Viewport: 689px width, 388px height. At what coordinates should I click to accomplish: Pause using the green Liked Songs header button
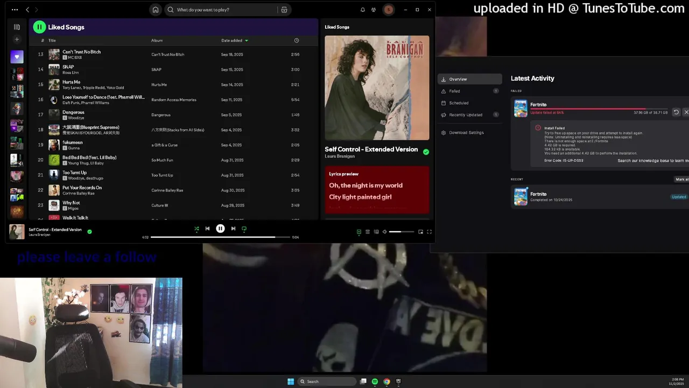(x=39, y=27)
